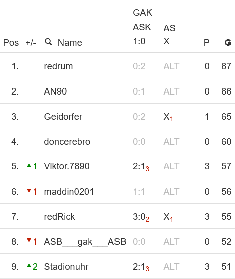Screen dimensions: 235x279
Task: Open the AS X match header
Action: (169, 35)
